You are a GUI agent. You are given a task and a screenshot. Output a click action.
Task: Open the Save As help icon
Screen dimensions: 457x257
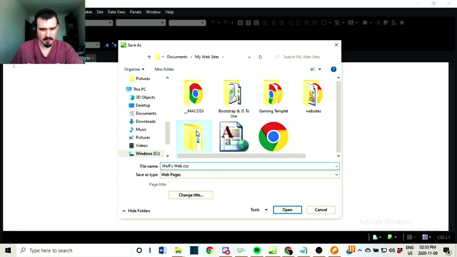(333, 69)
